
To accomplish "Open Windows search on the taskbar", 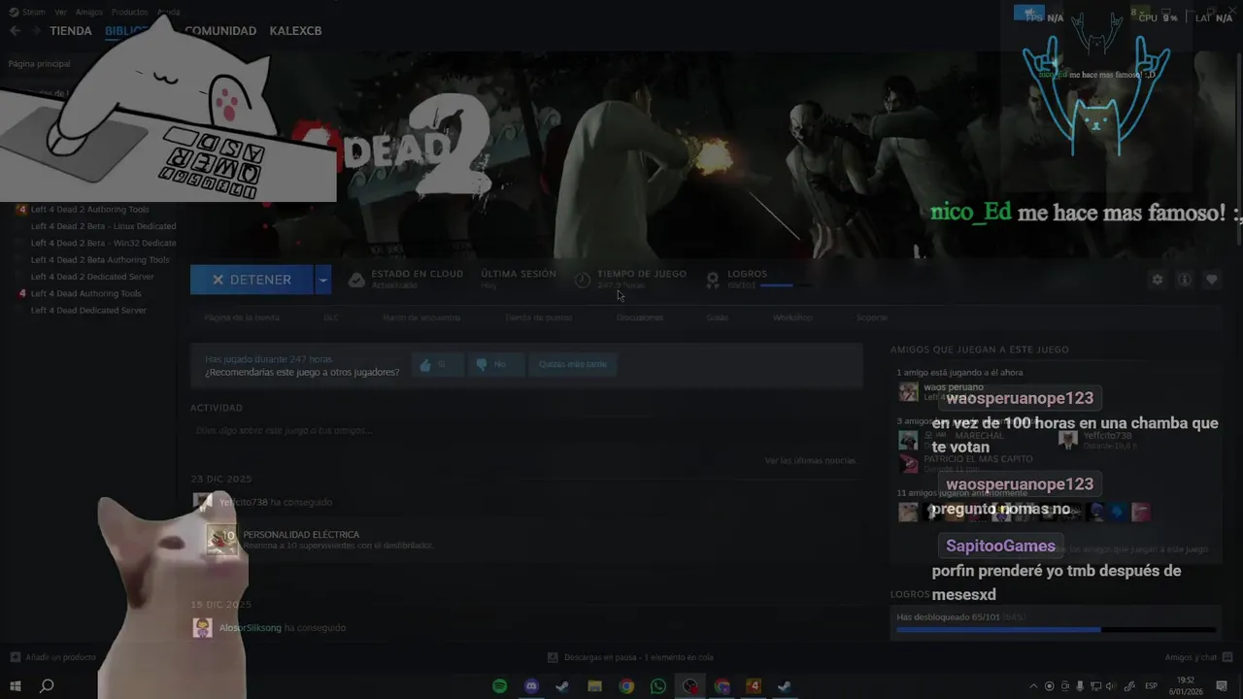I will click(x=47, y=686).
